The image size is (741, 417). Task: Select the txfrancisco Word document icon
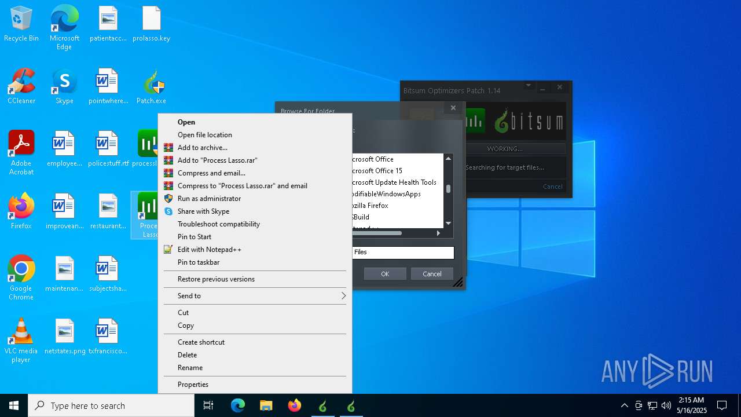[x=108, y=336]
